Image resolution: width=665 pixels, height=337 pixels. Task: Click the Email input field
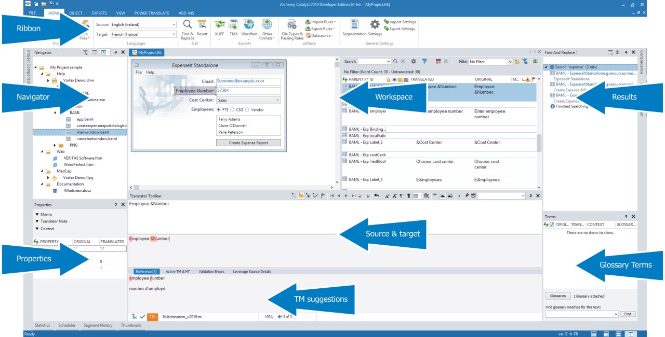click(x=248, y=81)
